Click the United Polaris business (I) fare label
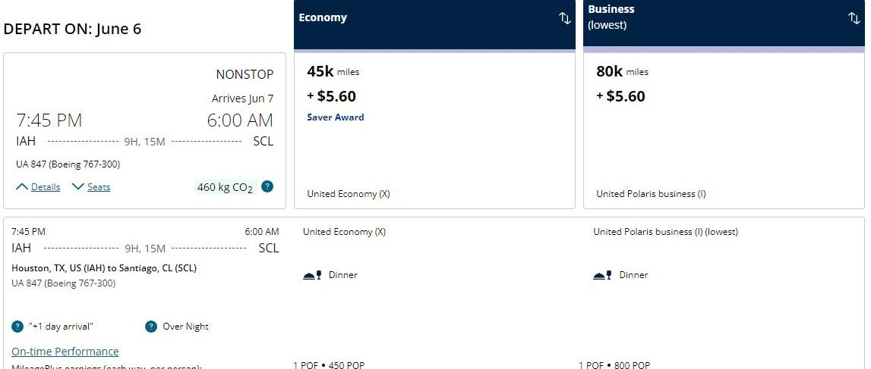The width and height of the screenshot is (871, 369). [x=651, y=194]
